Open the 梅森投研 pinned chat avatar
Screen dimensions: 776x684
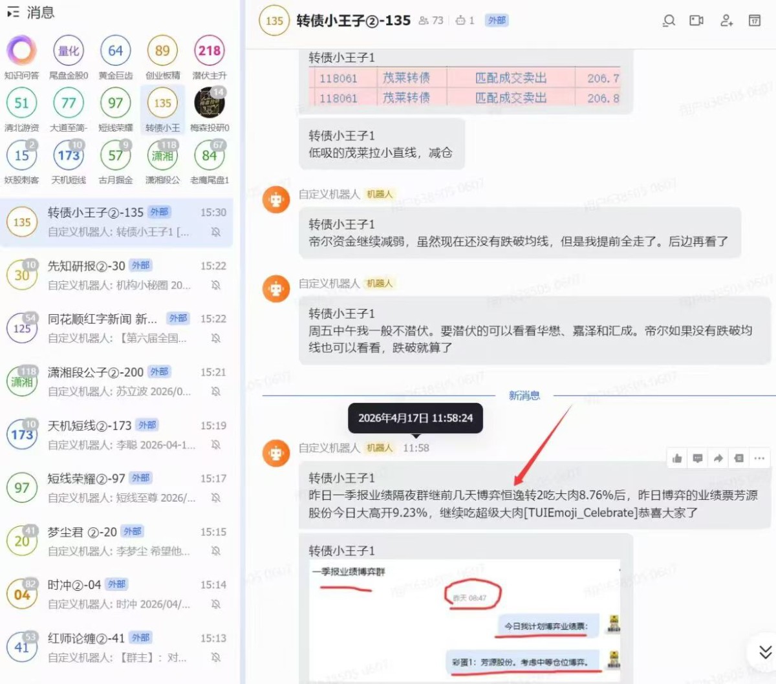pyautogui.click(x=210, y=103)
